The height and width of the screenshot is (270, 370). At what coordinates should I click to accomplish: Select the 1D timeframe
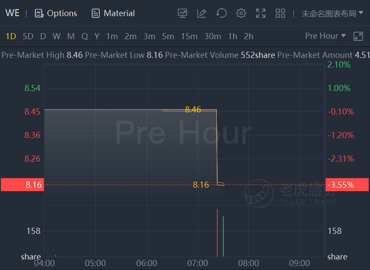pyautogui.click(x=10, y=36)
